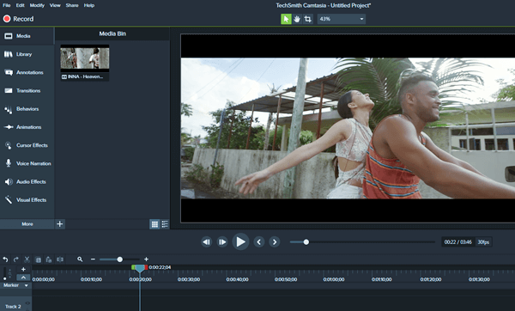Play the video preview
The height and width of the screenshot is (311, 515).
[240, 241]
